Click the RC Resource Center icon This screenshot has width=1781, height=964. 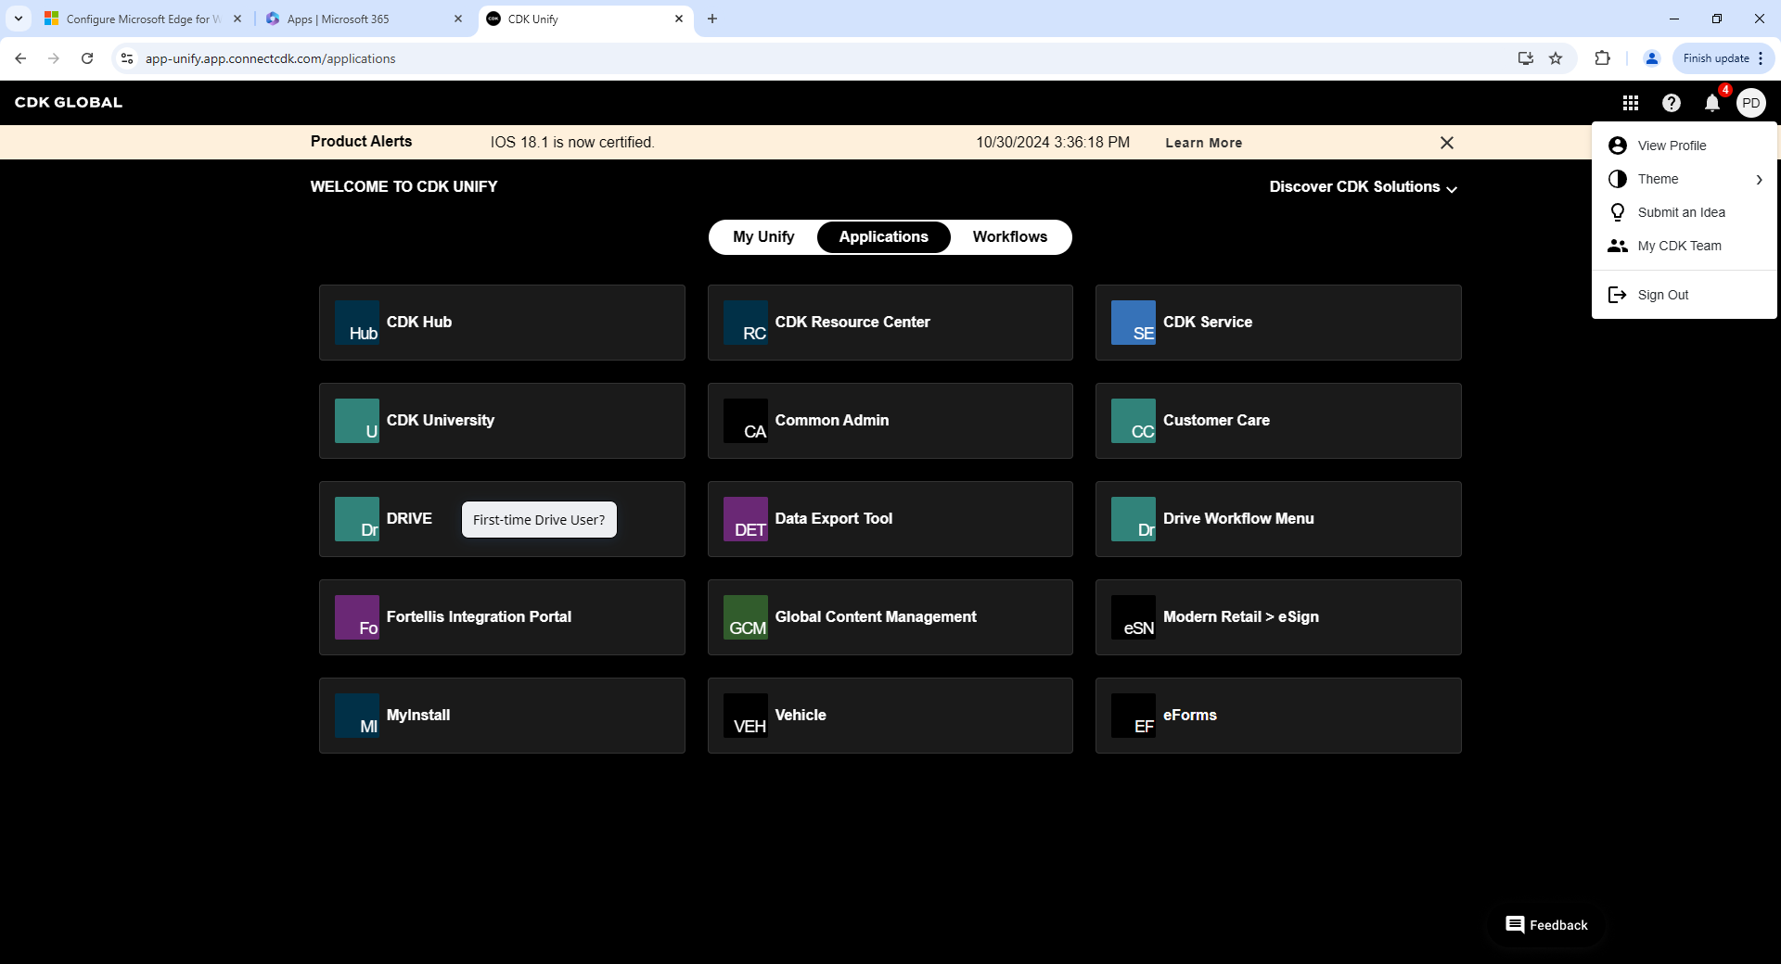click(746, 323)
